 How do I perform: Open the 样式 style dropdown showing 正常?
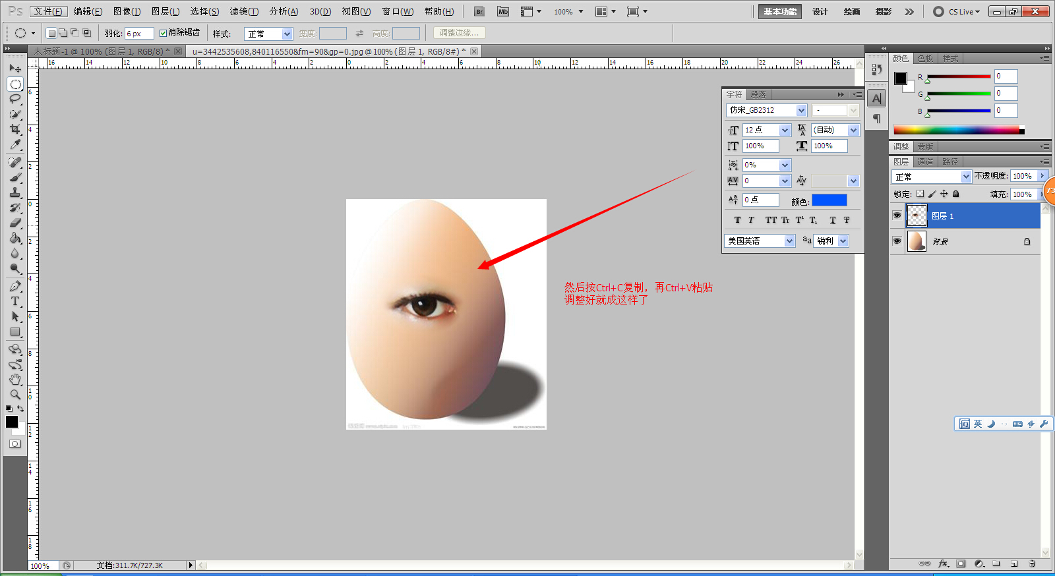268,34
